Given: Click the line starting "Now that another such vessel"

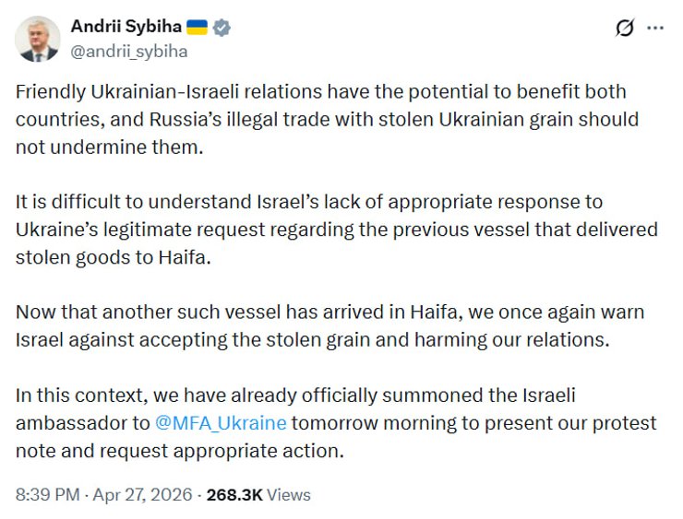Looking at the screenshot, I should click(329, 312).
